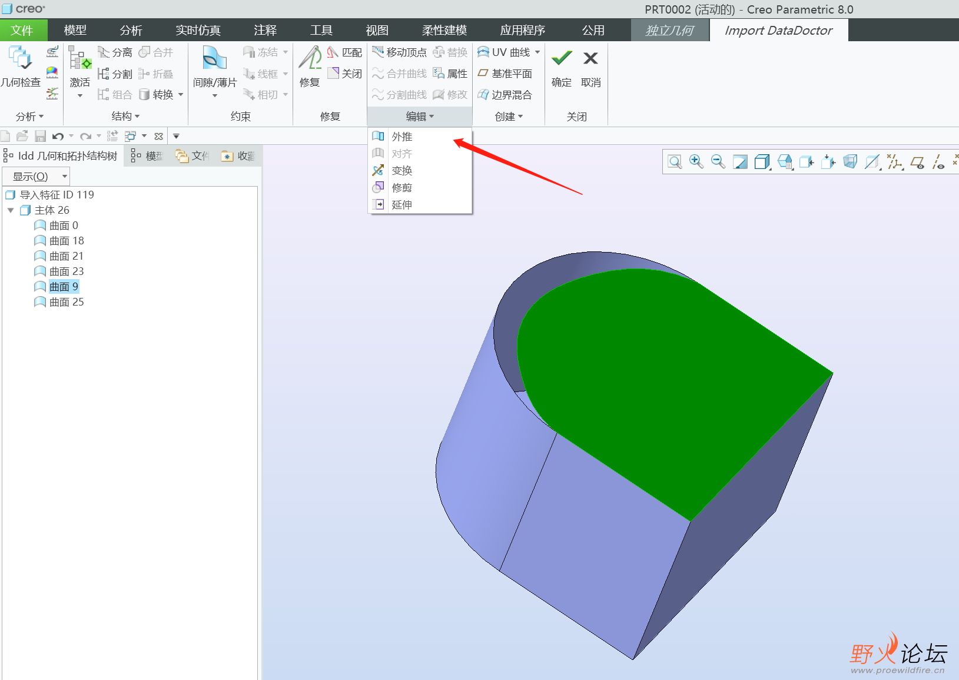
Task: Open the display style cube icon
Action: click(x=762, y=162)
